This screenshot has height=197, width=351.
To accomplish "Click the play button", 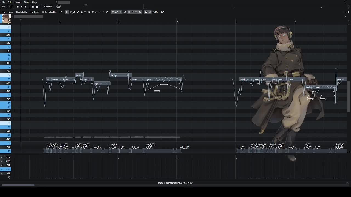I will pos(22,7).
